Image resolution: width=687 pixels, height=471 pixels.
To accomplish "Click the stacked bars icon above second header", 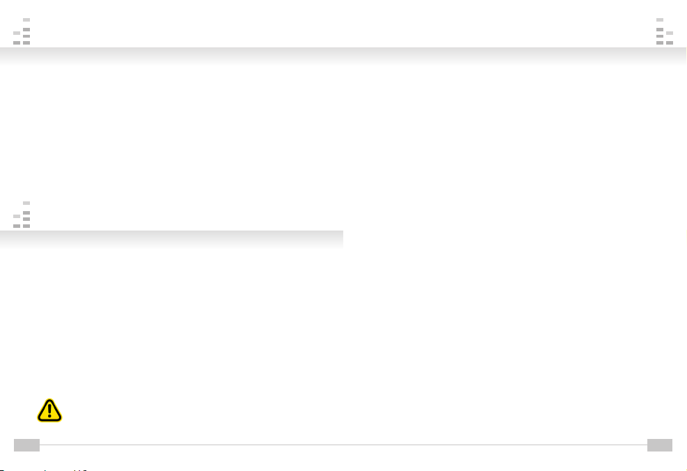I will point(22,215).
